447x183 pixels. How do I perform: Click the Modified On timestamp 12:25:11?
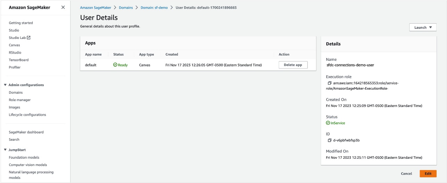coord(374,158)
